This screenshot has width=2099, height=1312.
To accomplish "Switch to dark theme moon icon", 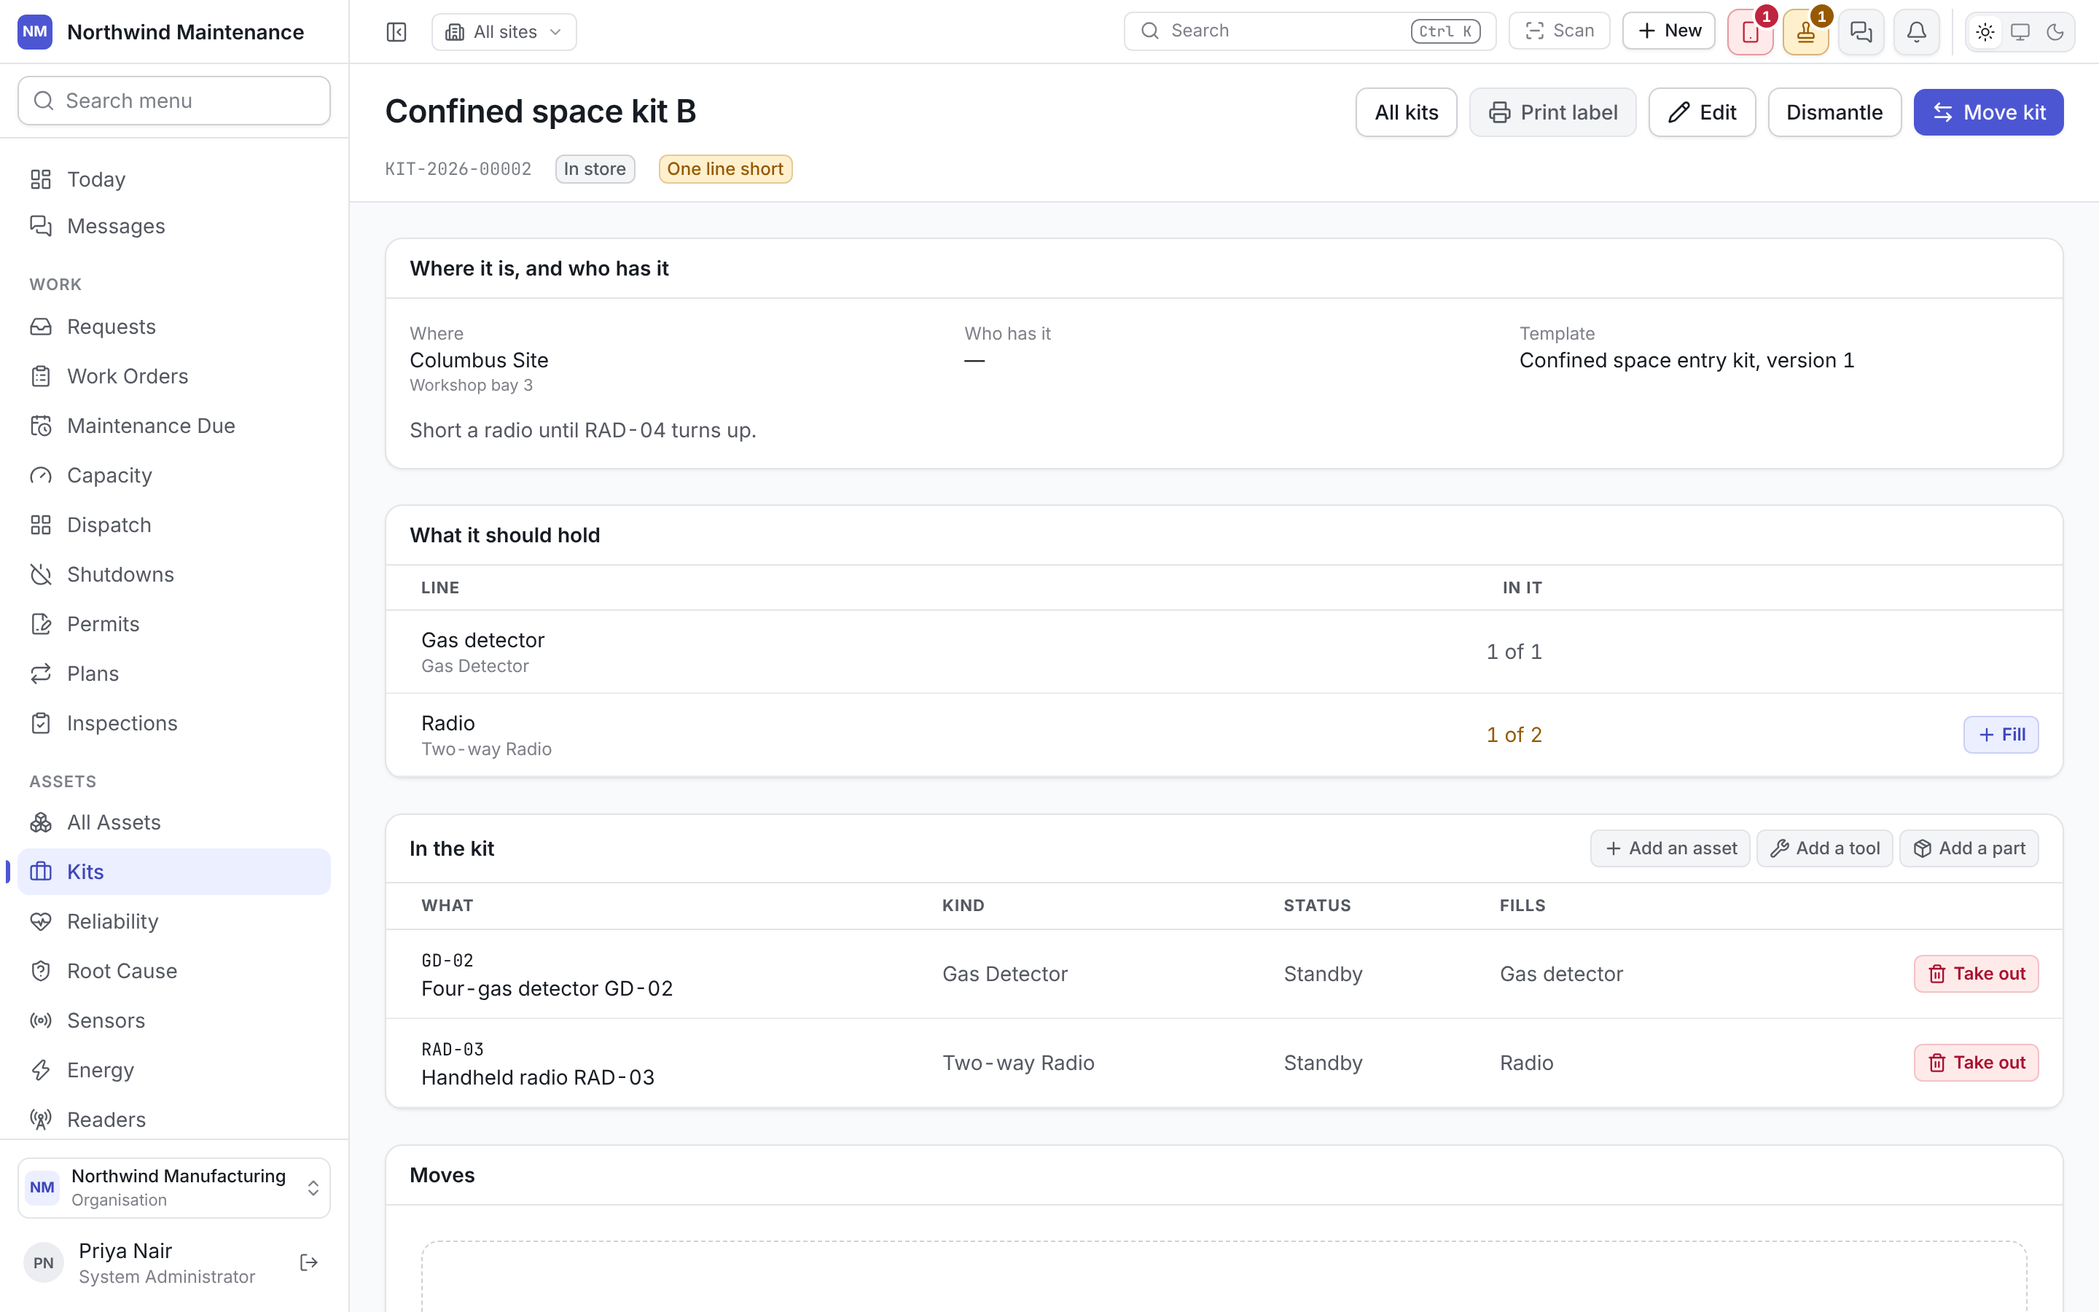I will [x=2055, y=32].
